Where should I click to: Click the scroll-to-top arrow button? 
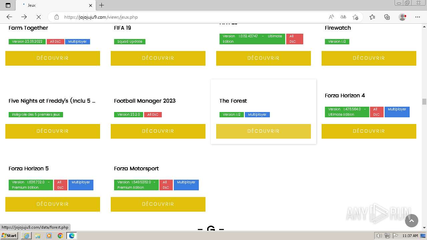point(412,221)
